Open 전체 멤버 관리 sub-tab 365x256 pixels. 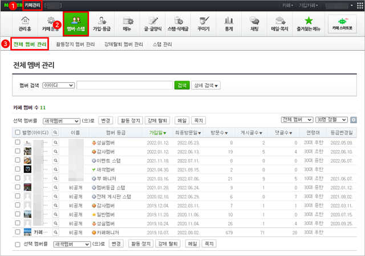pos(30,44)
